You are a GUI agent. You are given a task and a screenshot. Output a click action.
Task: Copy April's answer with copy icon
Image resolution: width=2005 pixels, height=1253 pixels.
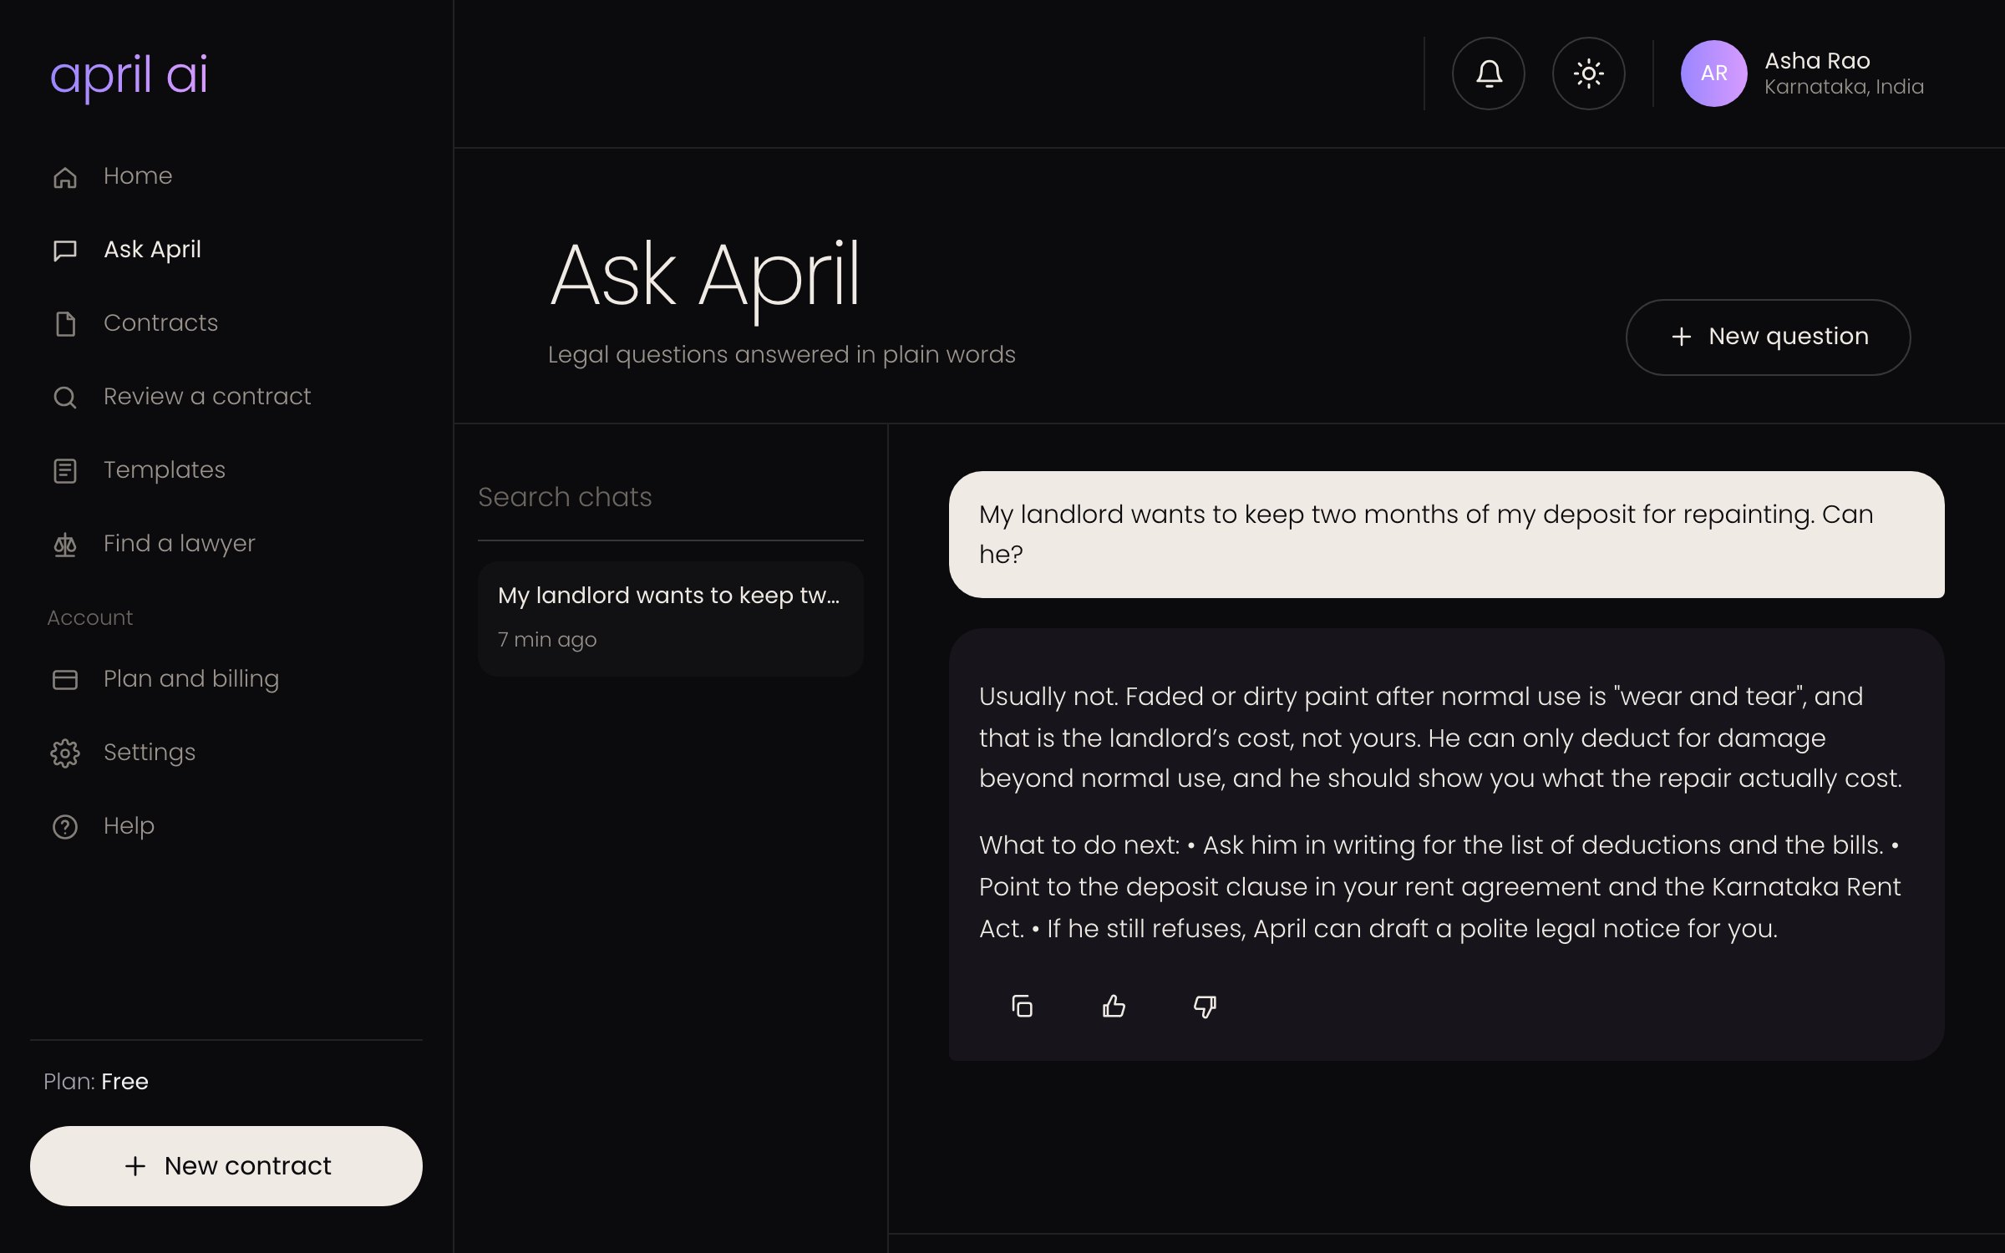[x=1022, y=1006]
